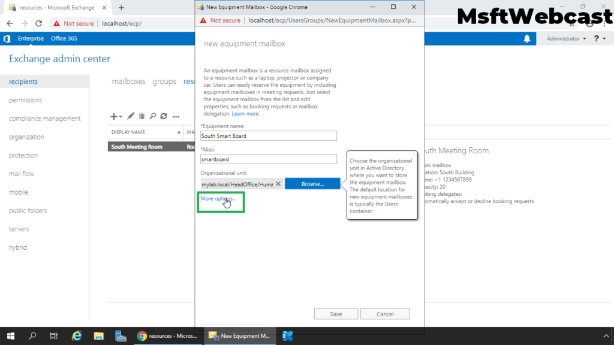The image size is (614, 345).
Task: Select servers in left navigation
Action: (19, 229)
